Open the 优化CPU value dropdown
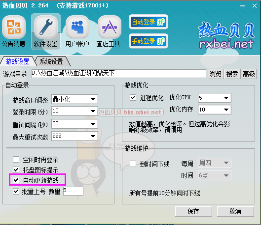The image size is (261, 225). (x=215, y=98)
